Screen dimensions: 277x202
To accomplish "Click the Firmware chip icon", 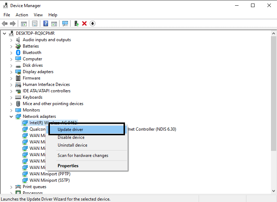I will [18, 78].
